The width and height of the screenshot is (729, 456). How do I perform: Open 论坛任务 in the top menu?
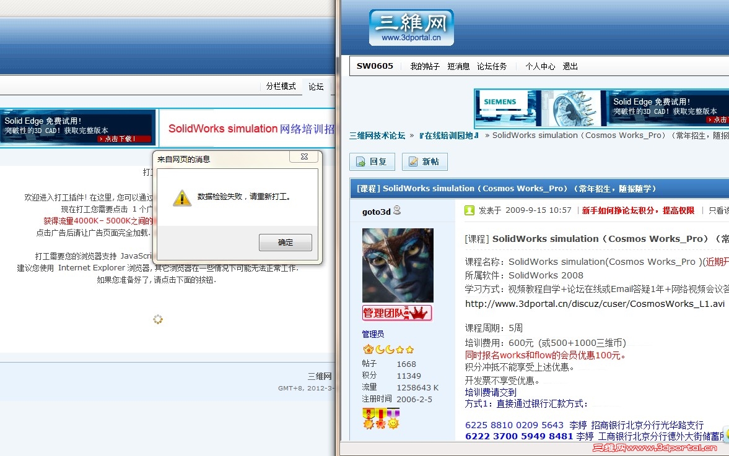(x=492, y=66)
